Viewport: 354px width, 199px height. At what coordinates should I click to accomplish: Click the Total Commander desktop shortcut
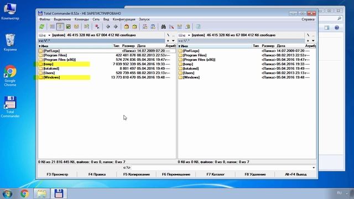coord(10,107)
